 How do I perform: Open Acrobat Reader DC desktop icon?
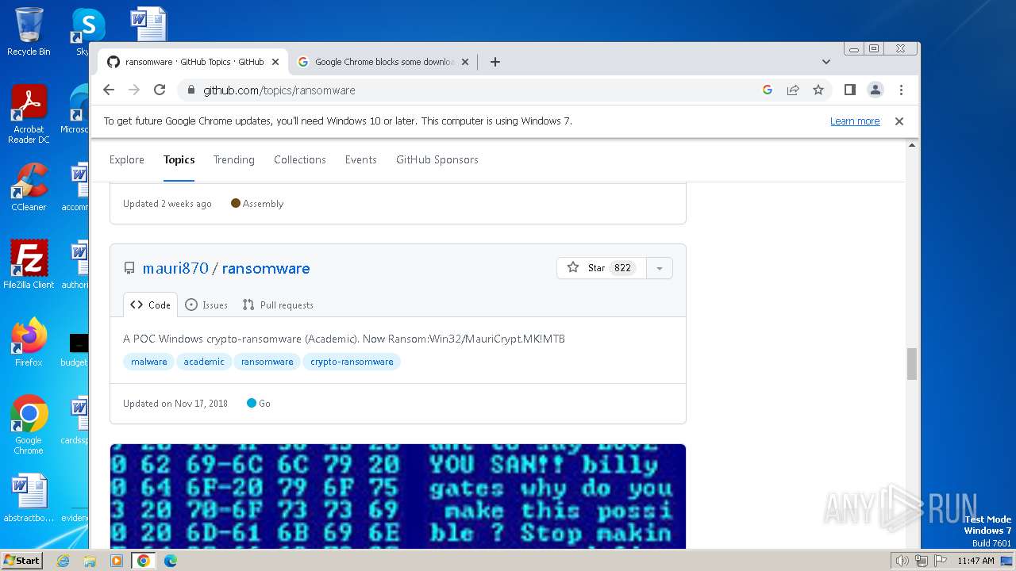[x=29, y=115]
